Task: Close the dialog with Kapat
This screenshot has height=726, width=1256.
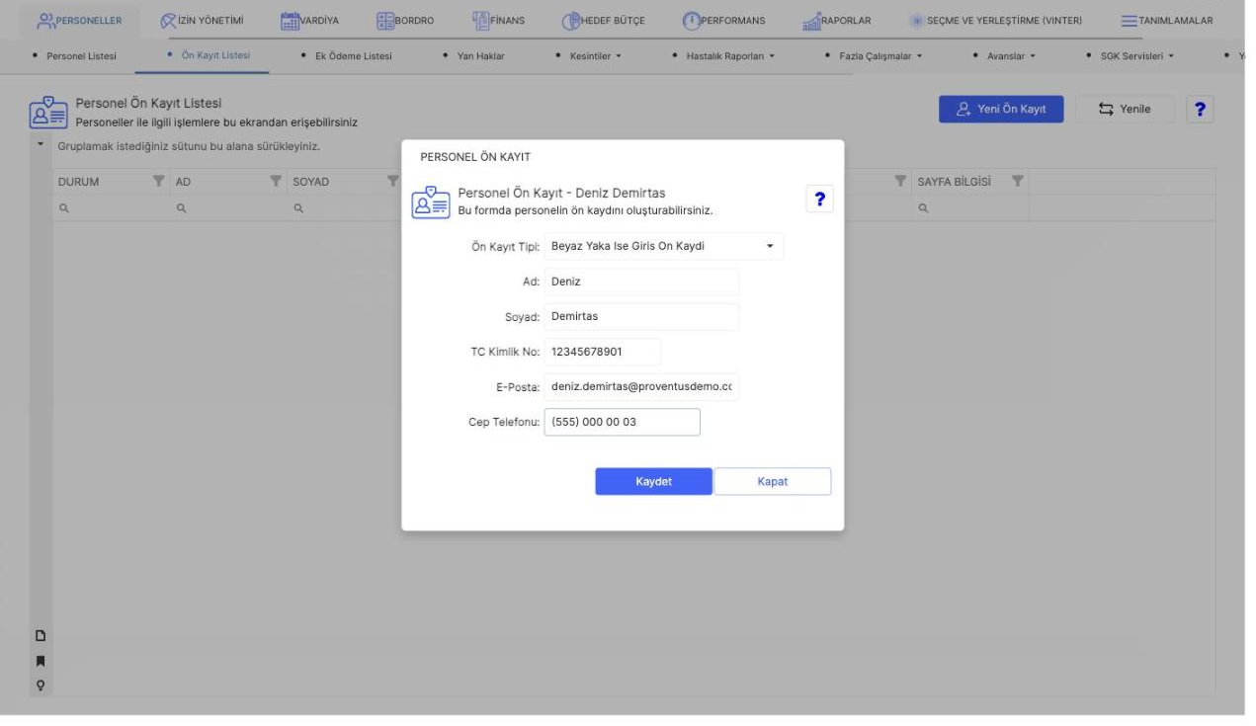Action: tap(772, 481)
